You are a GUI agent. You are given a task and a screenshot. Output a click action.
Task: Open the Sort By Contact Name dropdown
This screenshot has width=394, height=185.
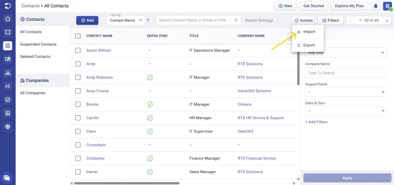(126, 20)
